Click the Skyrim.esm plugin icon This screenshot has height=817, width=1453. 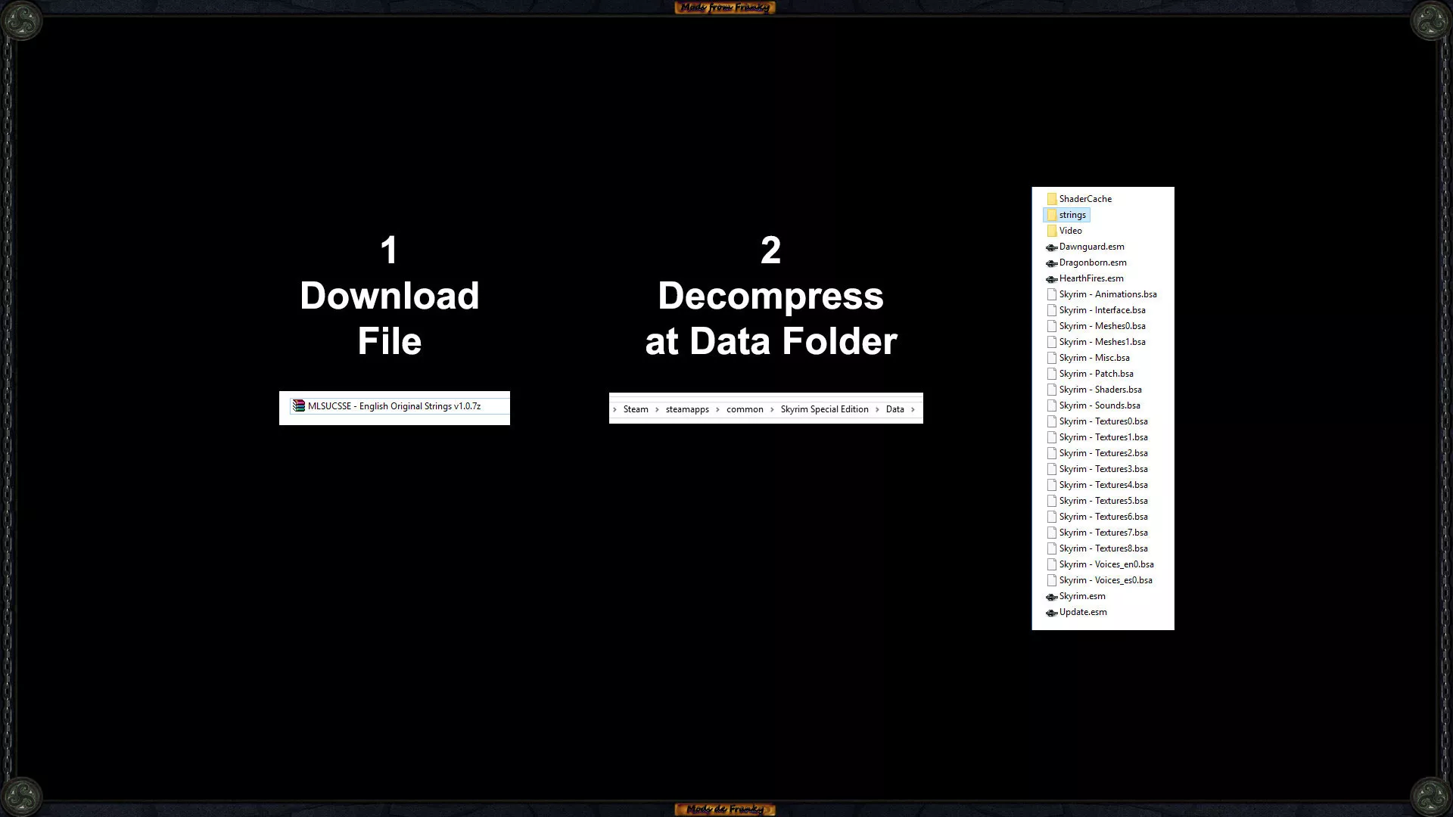pos(1052,597)
